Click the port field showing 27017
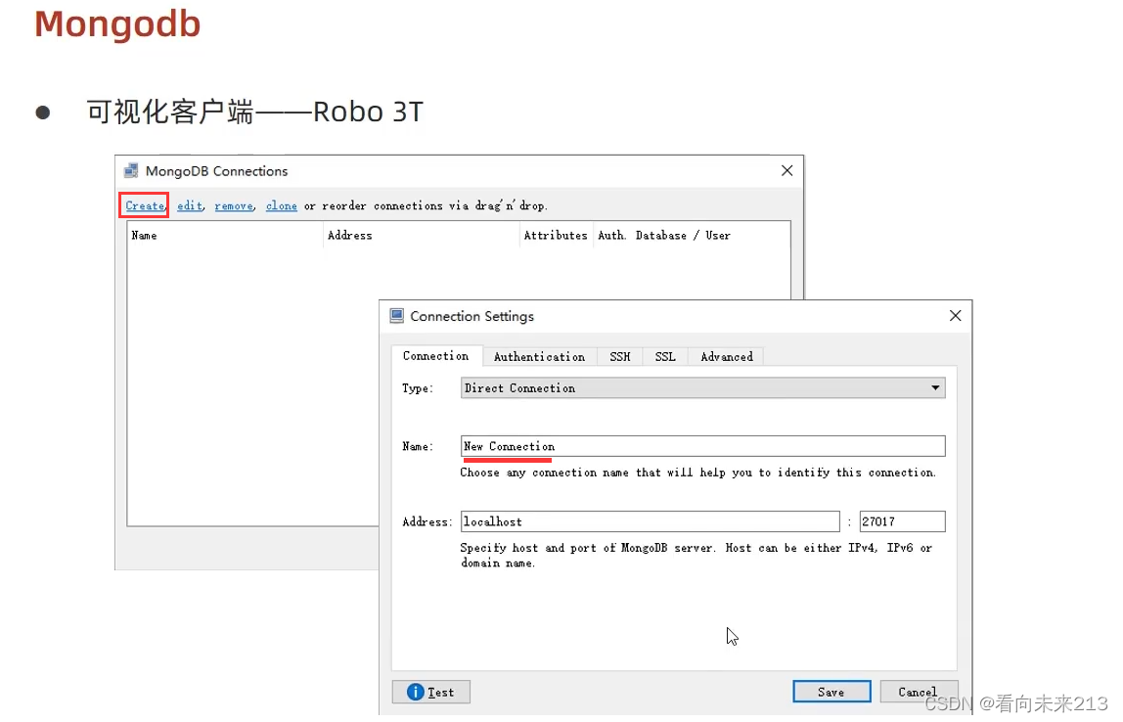The width and height of the screenshot is (1123, 722). click(x=901, y=521)
